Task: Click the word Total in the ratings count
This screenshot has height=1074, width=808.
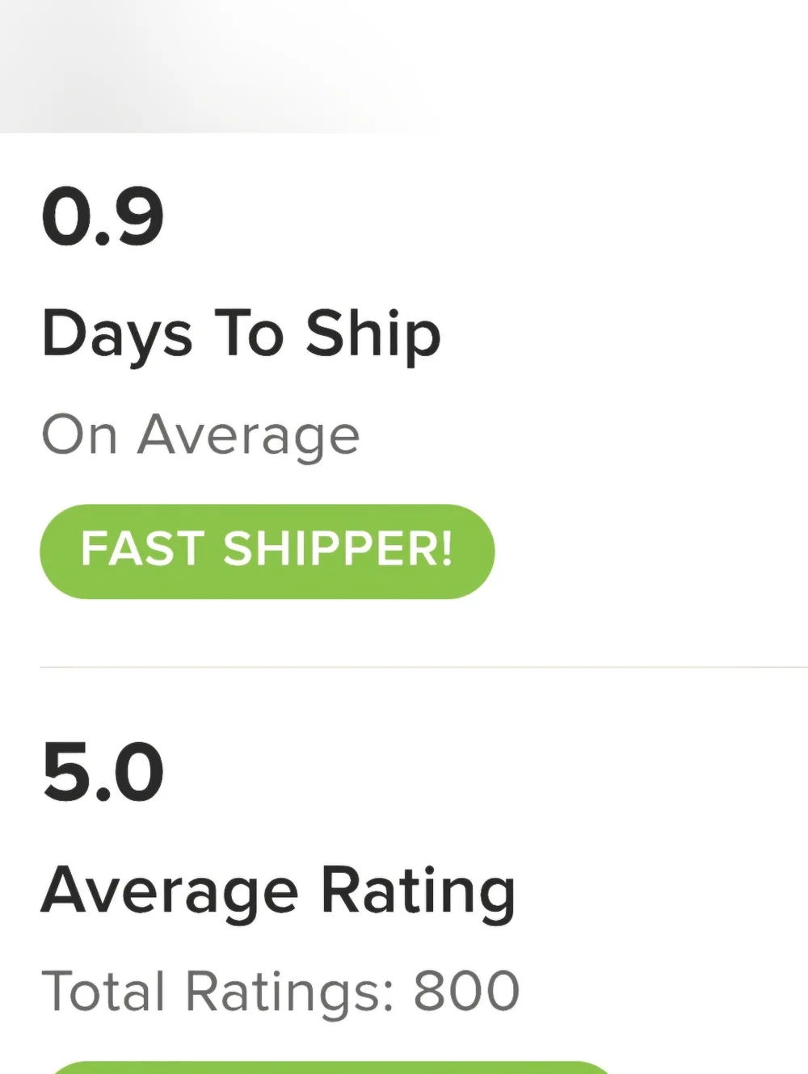Action: pos(103,991)
